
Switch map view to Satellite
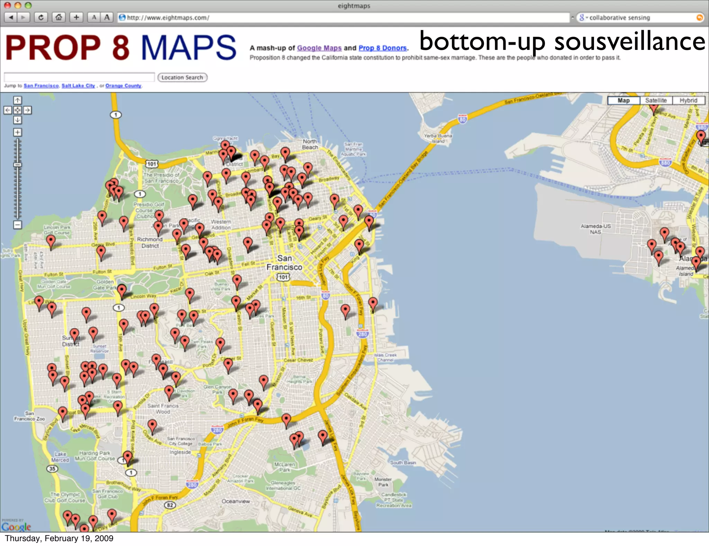click(x=656, y=100)
